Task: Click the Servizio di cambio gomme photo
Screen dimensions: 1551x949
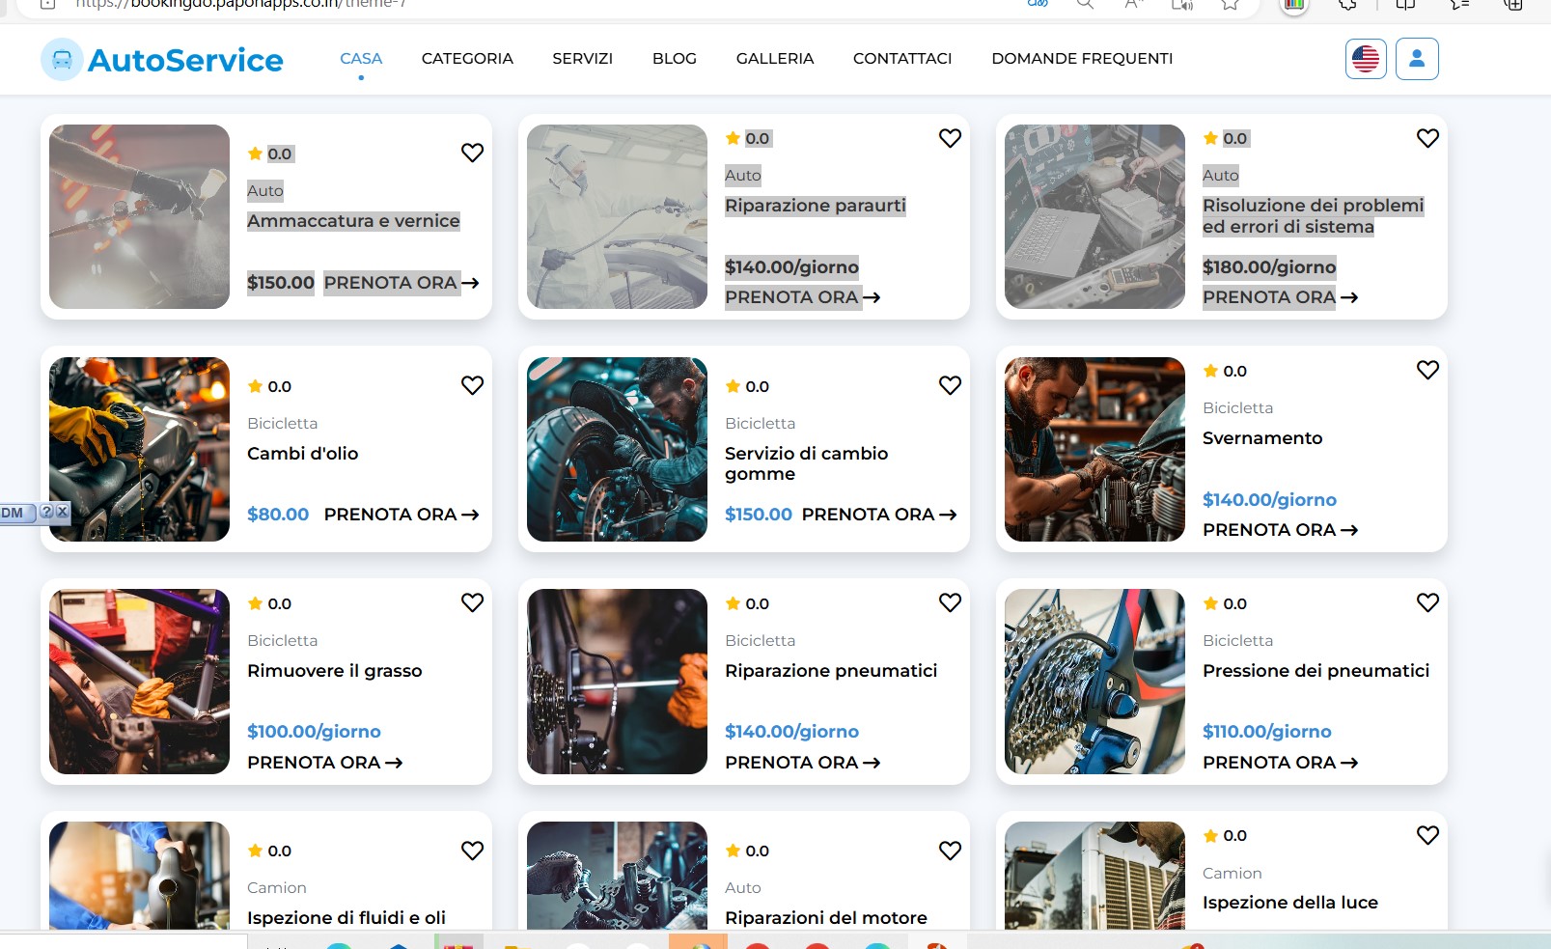Action: click(617, 450)
